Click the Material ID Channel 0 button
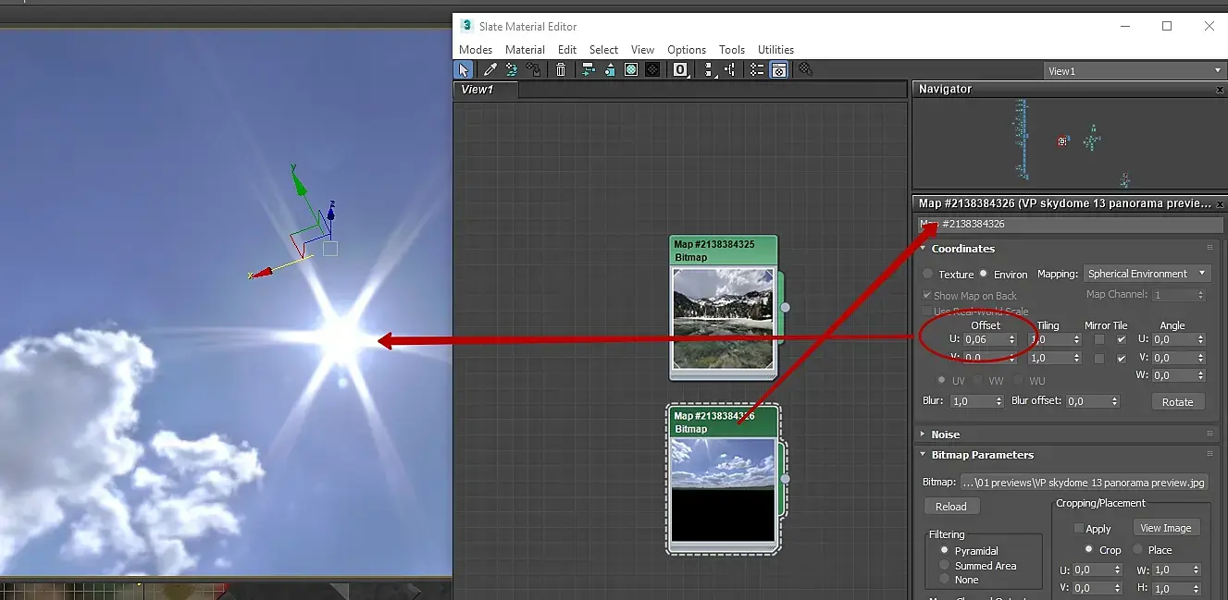 click(x=680, y=69)
